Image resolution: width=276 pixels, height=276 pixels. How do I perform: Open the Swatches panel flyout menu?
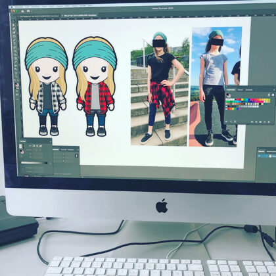[x=274, y=89]
